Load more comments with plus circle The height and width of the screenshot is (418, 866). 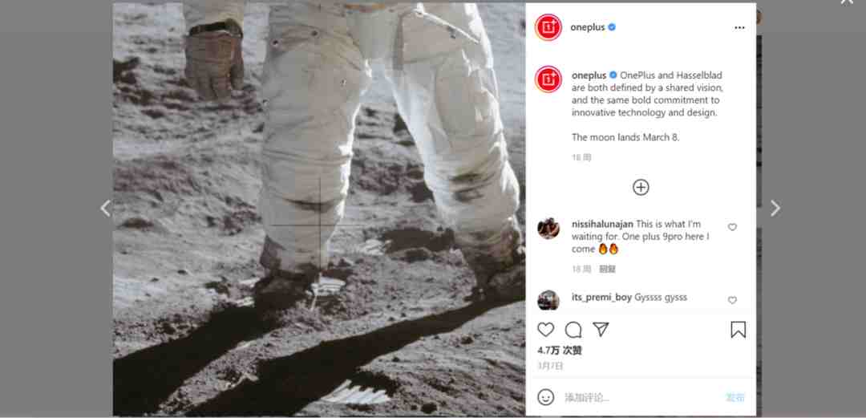coord(641,188)
